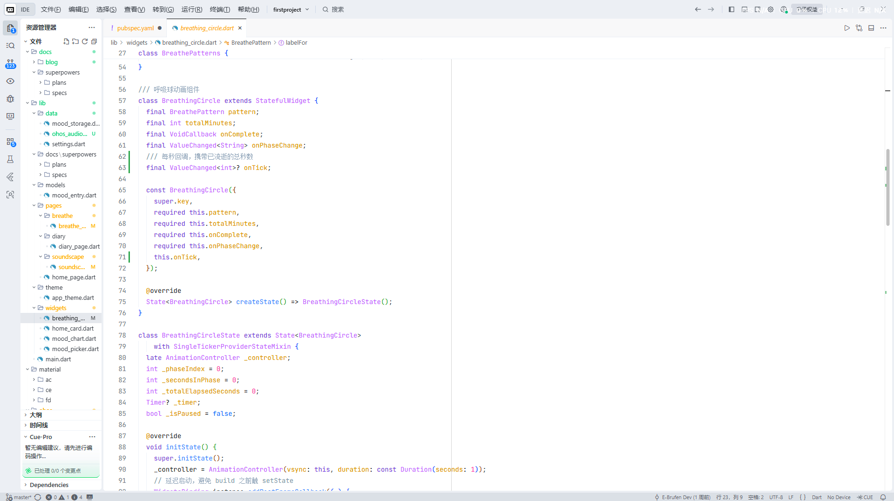
Task: Open the eye preview activity icon
Action: click(x=10, y=81)
